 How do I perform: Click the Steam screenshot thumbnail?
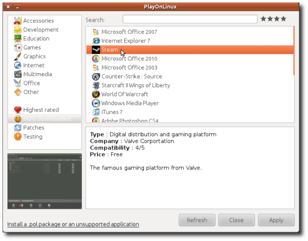pyautogui.click(x=44, y=181)
